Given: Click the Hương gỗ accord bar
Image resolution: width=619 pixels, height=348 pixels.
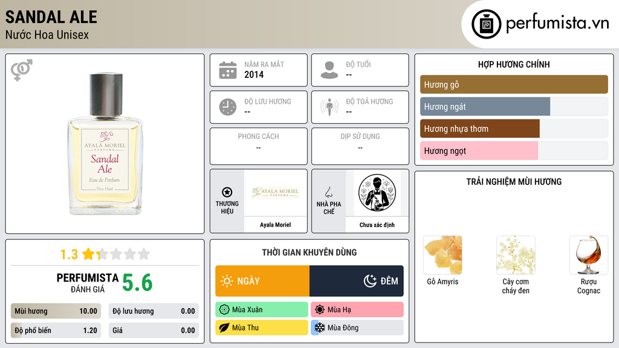Looking at the screenshot, I should point(514,85).
